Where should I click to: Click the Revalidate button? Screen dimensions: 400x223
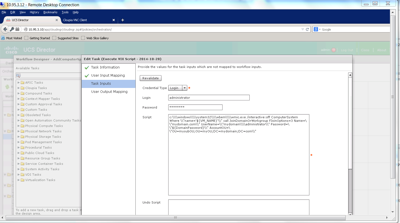pos(151,78)
